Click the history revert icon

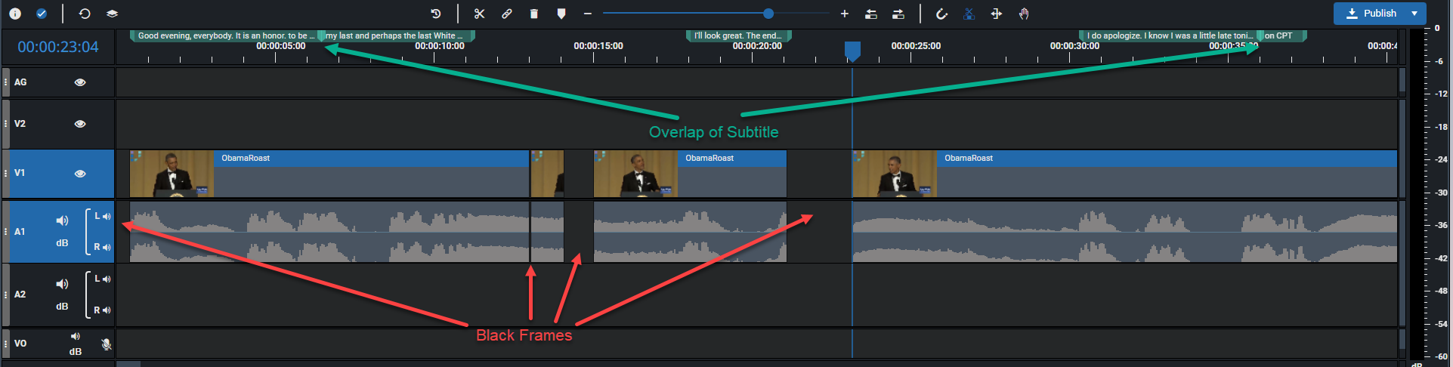tap(436, 14)
